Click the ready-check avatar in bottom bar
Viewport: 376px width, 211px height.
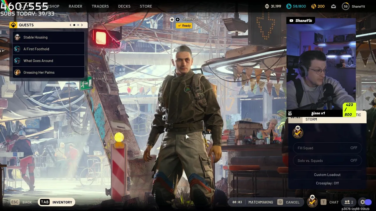(312, 202)
